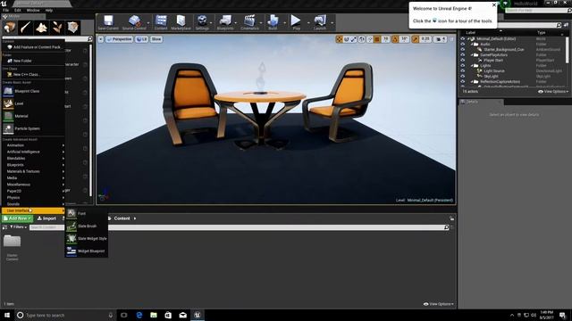Viewport: 572px width, 321px height.
Task: Create a Particle System asset
Action: (x=34, y=128)
